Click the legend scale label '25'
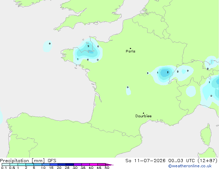This screenshot has height=169, width=219. [x=67, y=168]
